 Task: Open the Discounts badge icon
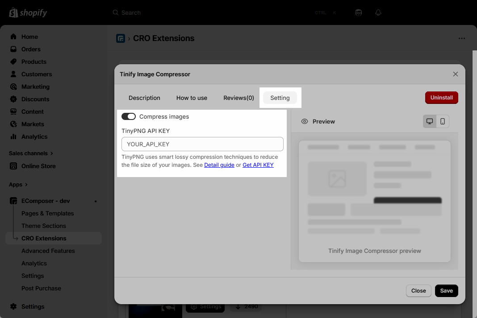click(13, 99)
